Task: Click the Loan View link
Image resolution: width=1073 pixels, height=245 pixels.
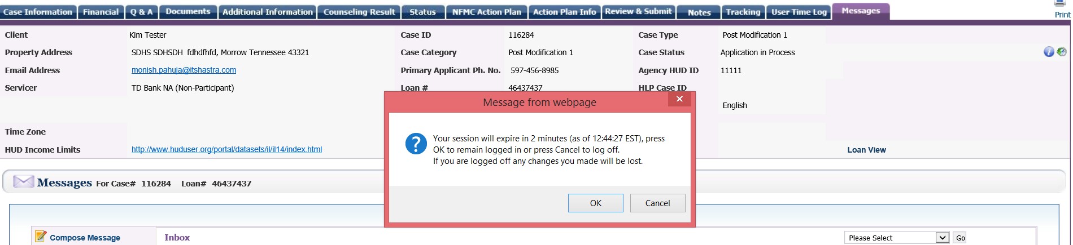Action: click(x=866, y=150)
